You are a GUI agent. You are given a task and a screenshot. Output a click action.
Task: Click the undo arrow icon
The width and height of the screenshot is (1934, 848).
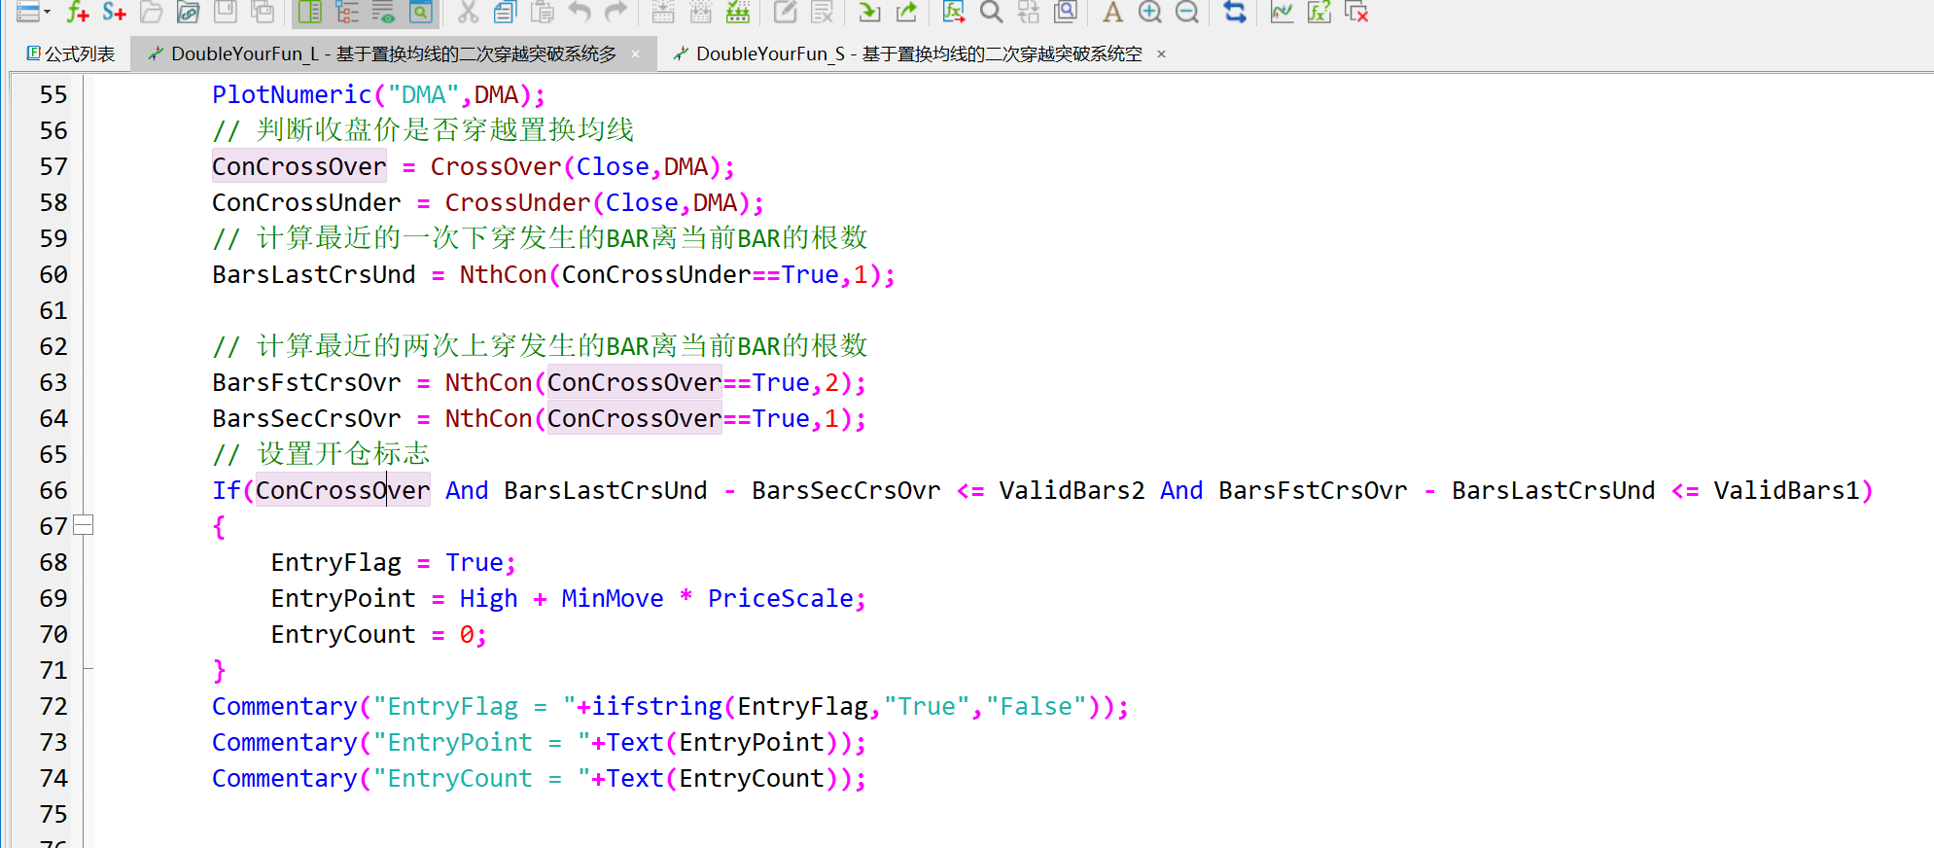pos(580,12)
